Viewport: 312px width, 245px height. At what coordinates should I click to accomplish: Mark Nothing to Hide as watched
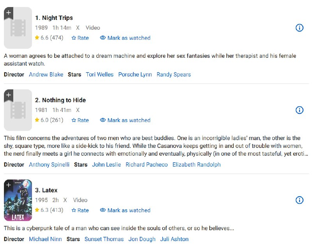[125, 120]
